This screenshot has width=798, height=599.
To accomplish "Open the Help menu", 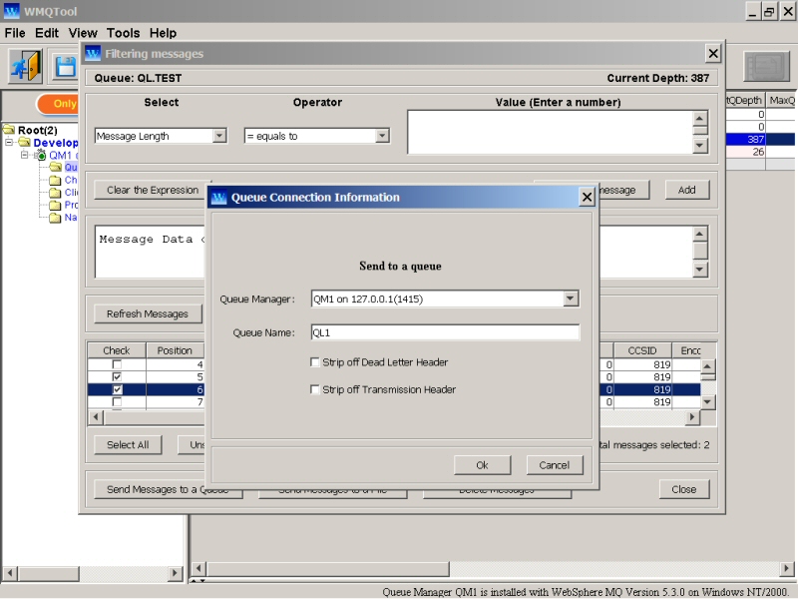I will 163,33.
